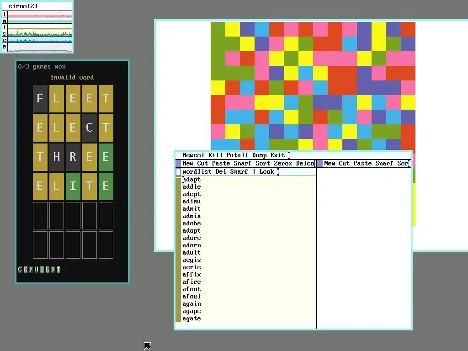Click Paste in the right column tag
The image size is (468, 351).
[362, 163]
